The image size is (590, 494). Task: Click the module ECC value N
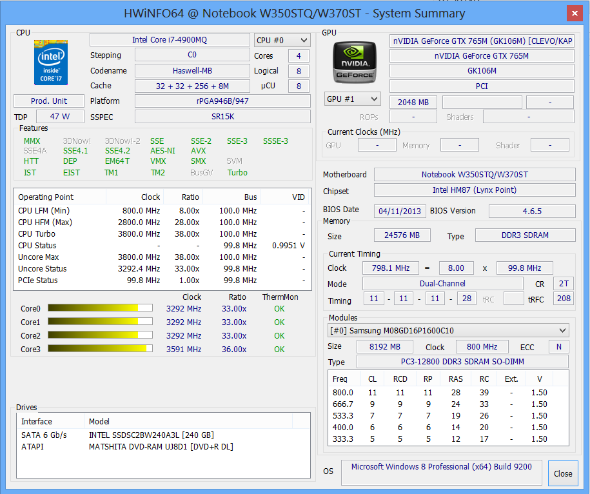coord(559,346)
